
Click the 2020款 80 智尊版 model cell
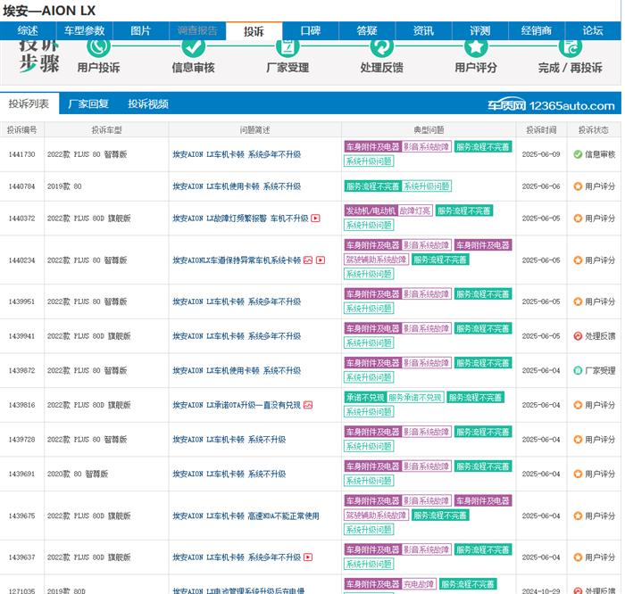(x=78, y=474)
